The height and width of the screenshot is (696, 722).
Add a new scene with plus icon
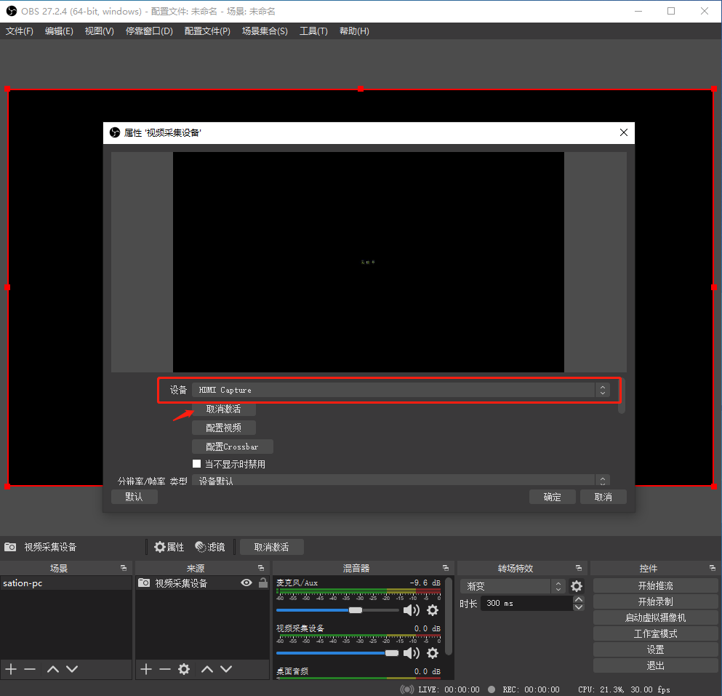click(x=11, y=669)
